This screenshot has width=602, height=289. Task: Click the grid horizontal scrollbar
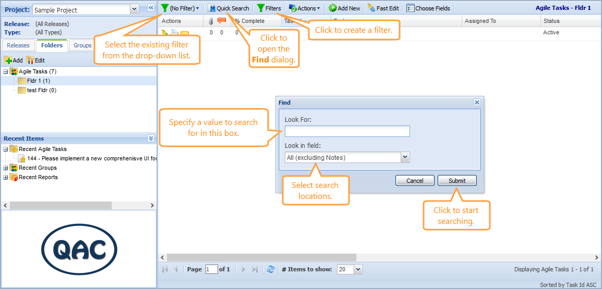pos(261,257)
